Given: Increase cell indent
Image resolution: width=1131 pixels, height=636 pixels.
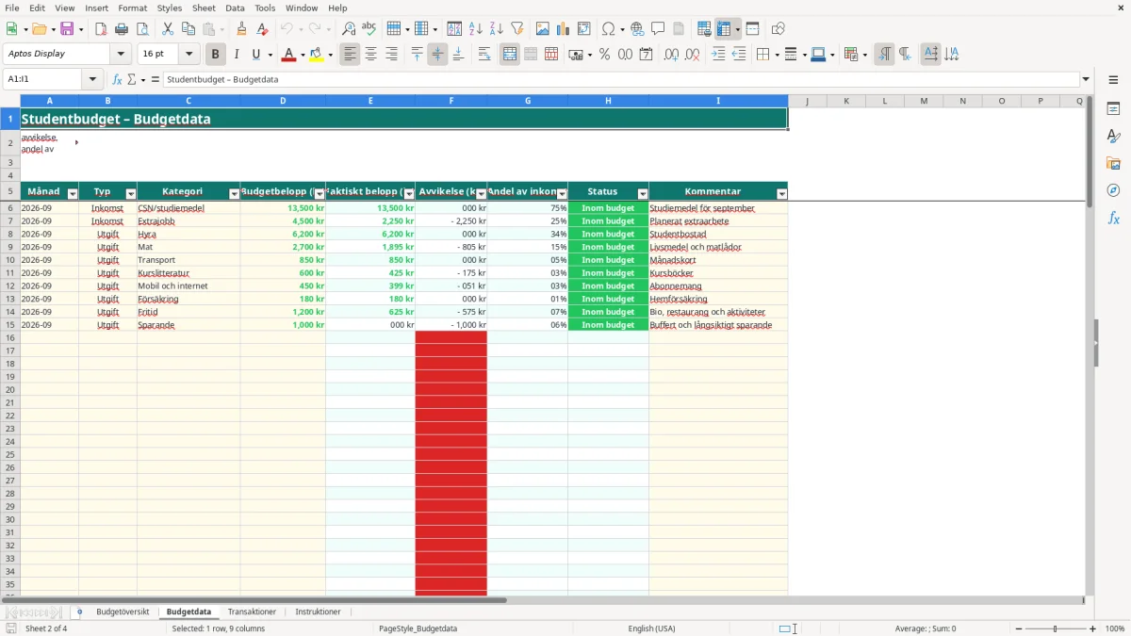Looking at the screenshot, I should pyautogui.click(x=718, y=55).
